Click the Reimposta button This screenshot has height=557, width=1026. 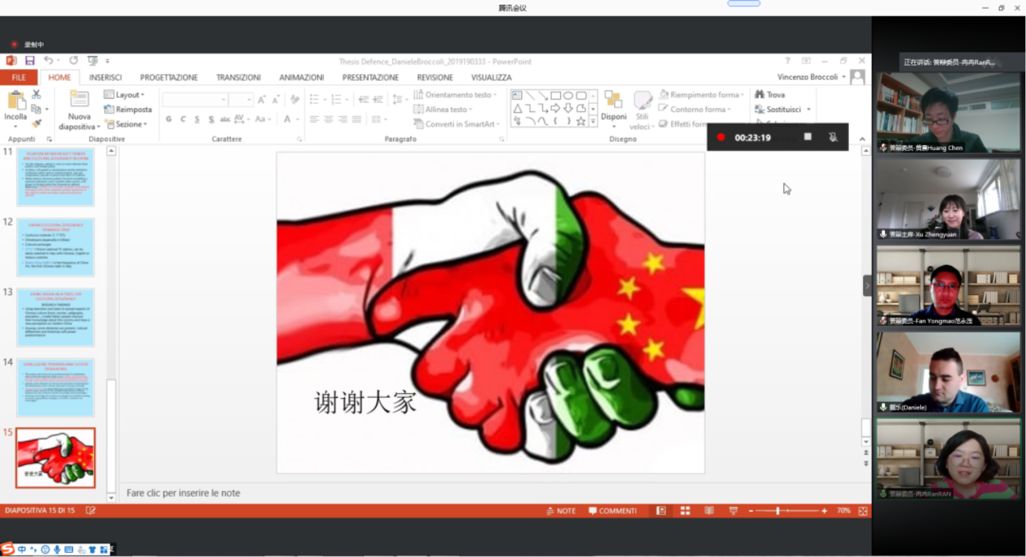[x=128, y=110]
